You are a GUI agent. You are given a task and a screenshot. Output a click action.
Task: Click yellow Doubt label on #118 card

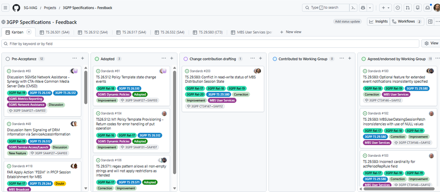click(60, 184)
